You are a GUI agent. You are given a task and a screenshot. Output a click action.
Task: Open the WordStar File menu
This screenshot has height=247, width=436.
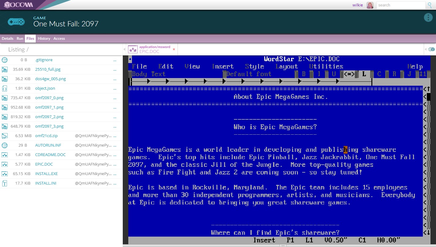139,66
